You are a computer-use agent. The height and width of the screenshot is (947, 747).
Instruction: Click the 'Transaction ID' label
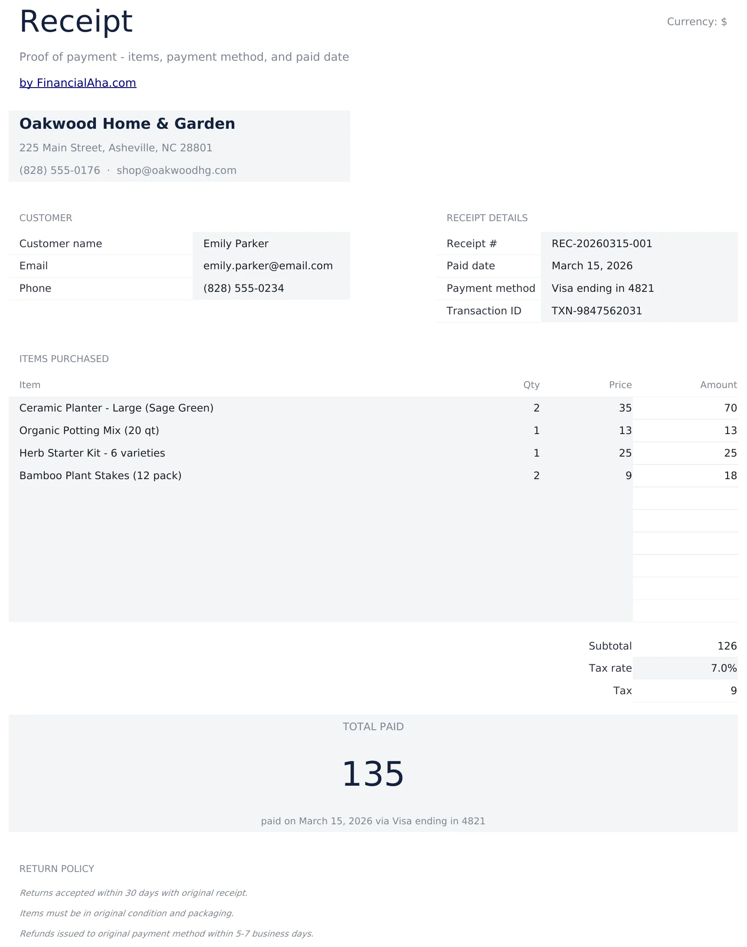click(484, 311)
